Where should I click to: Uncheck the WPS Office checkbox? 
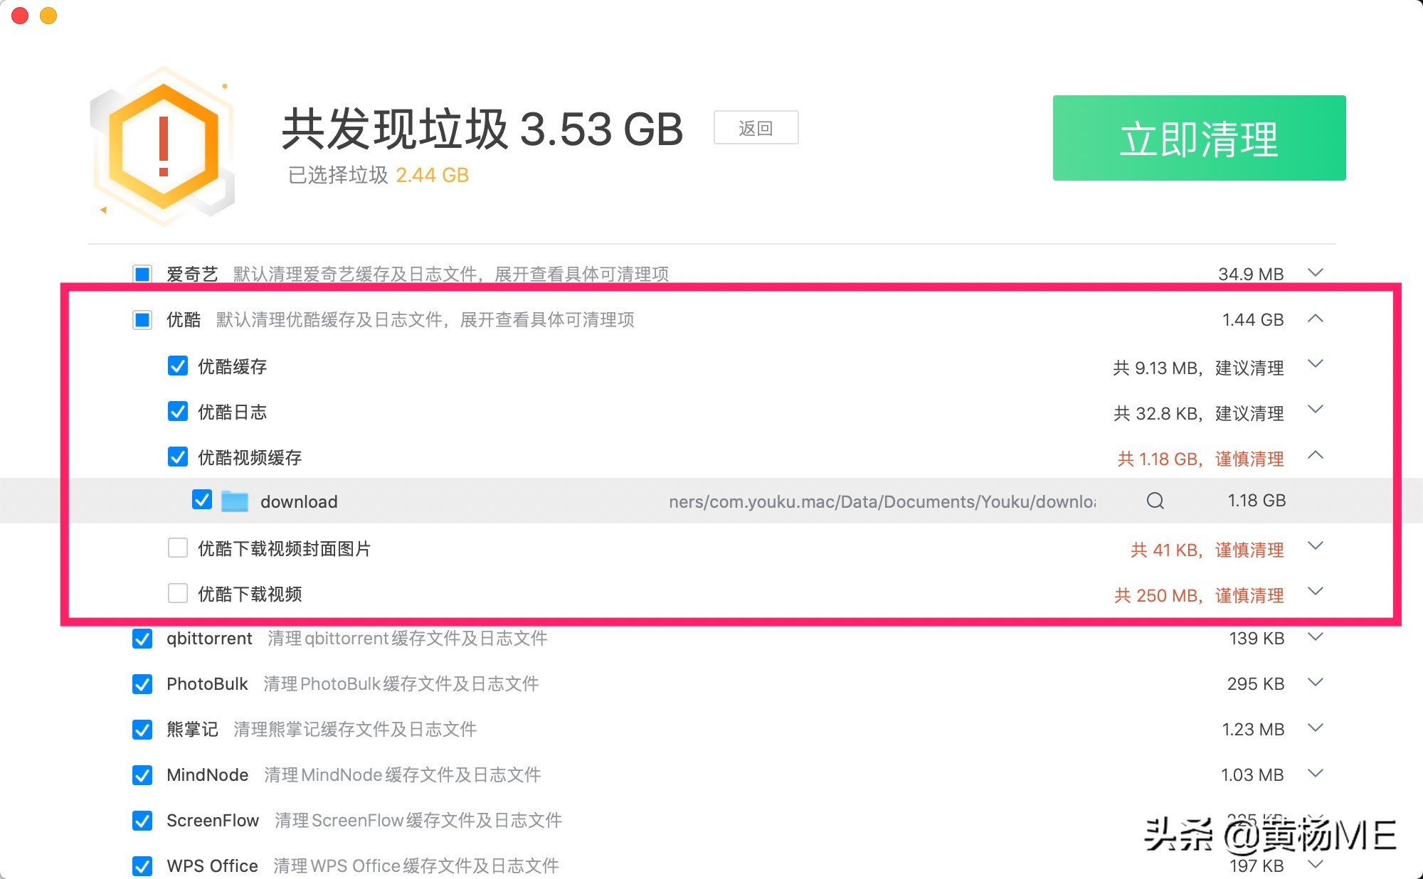(142, 865)
